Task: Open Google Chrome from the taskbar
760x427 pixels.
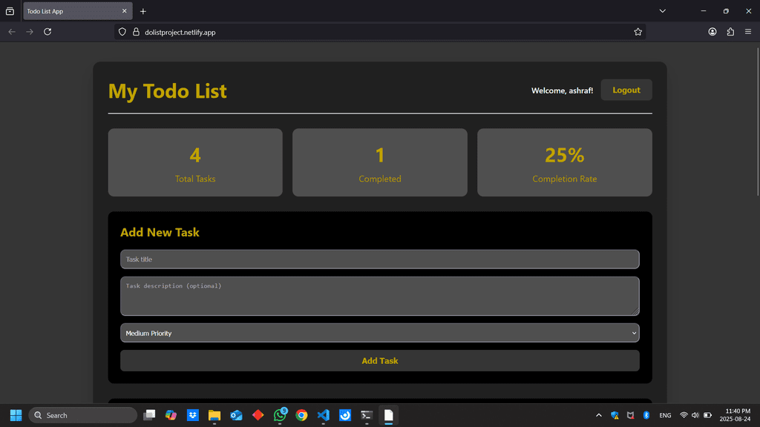Action: click(x=301, y=415)
